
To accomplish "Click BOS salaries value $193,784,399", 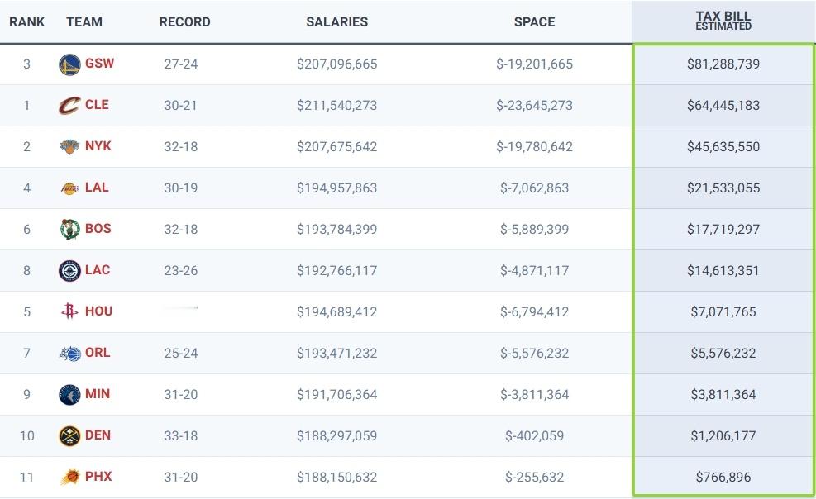I will 336,229.
